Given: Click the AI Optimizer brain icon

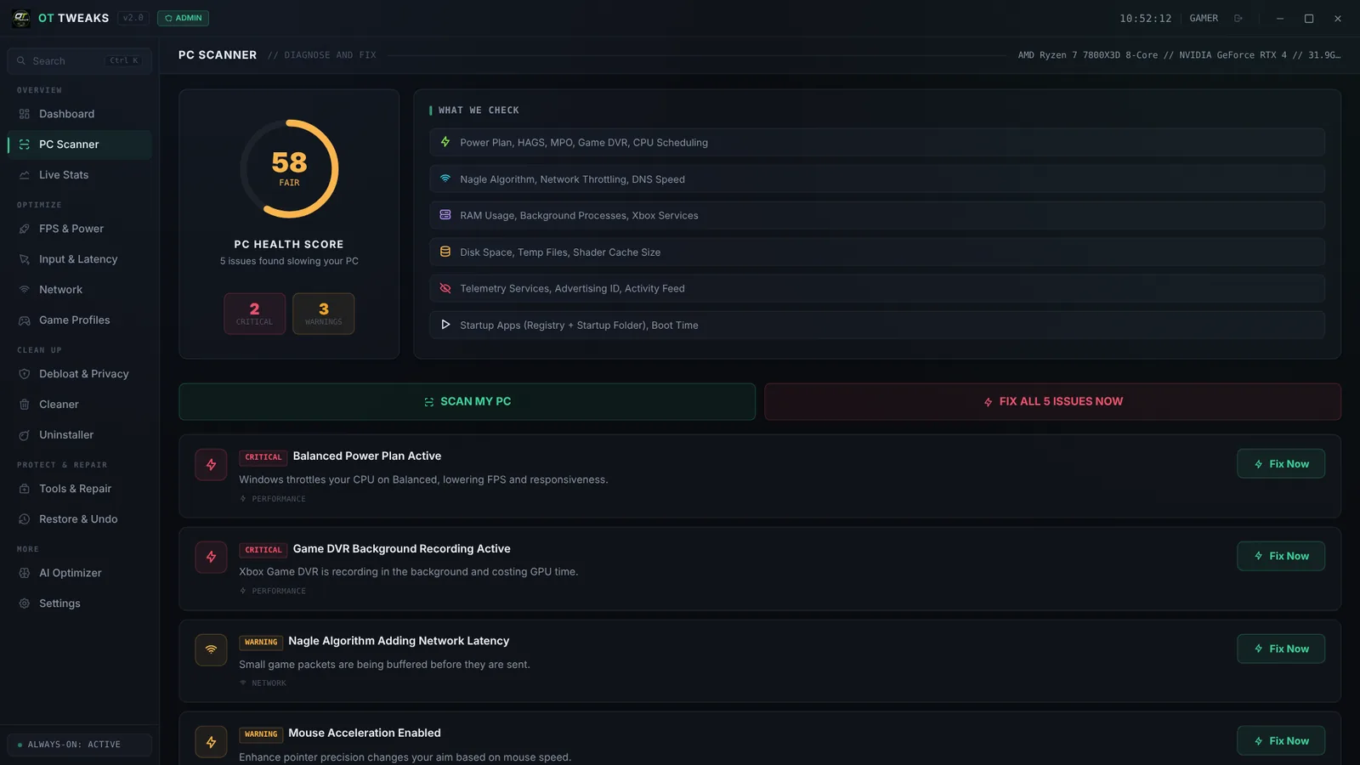Looking at the screenshot, I should (25, 573).
